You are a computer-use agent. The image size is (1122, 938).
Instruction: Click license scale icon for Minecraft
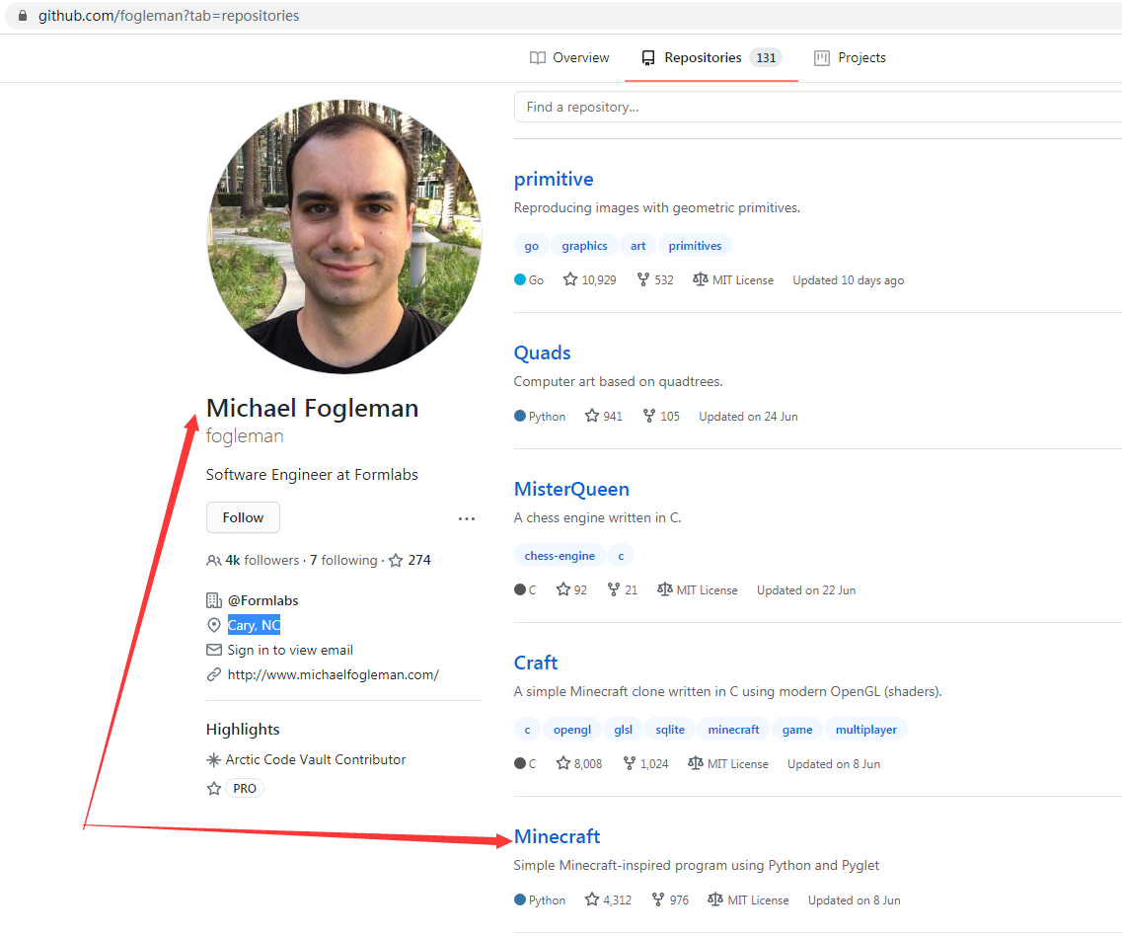click(714, 899)
